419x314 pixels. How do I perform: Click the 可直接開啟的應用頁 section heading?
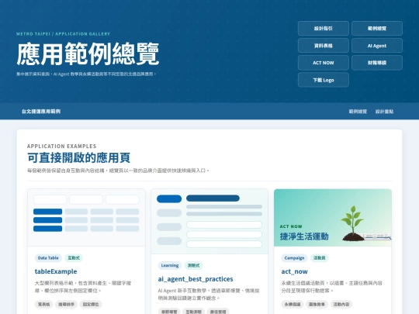click(79, 158)
